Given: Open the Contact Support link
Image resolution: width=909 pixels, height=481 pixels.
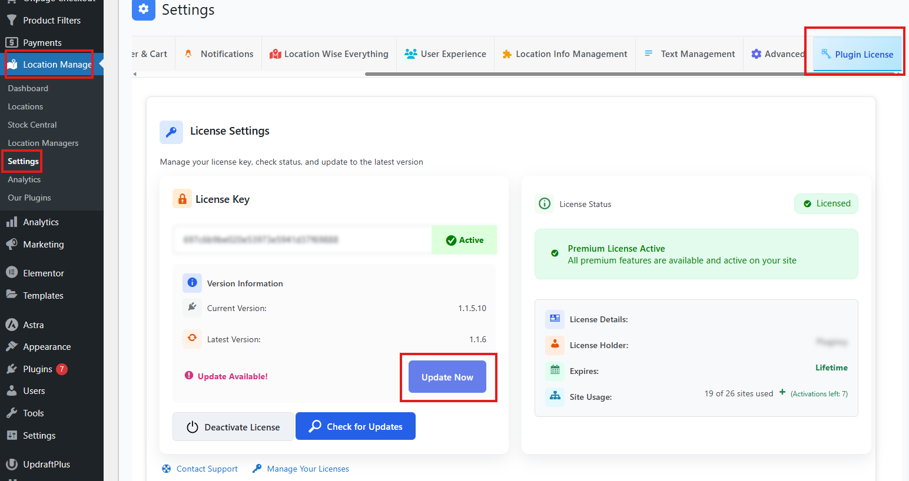Looking at the screenshot, I should [x=207, y=469].
